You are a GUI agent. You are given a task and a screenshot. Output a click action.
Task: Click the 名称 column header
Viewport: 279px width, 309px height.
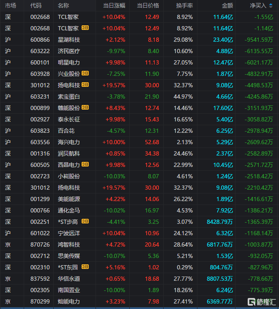pyautogui.click(x=63, y=5)
